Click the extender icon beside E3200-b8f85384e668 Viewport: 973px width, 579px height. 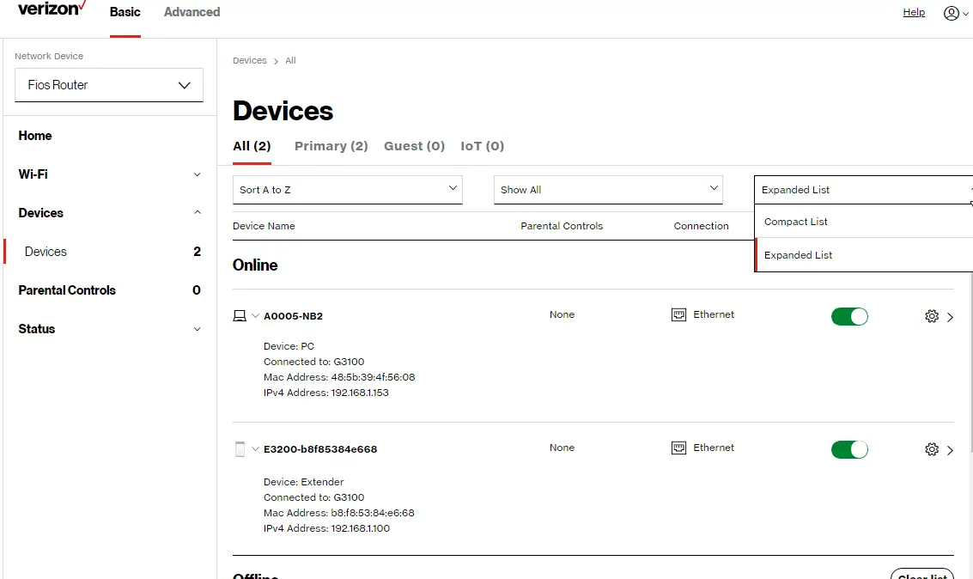tap(239, 448)
